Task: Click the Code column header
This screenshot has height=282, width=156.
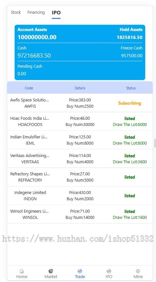Action: coord(29,88)
